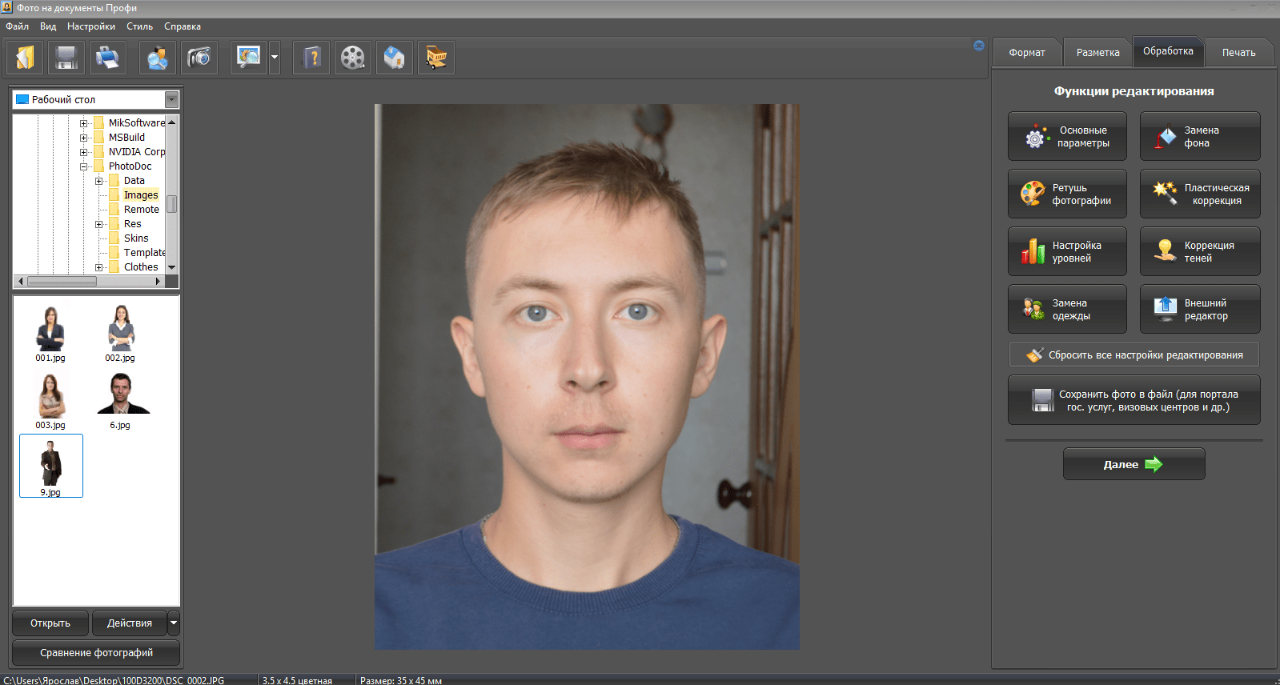Expand the Data folder node
1280x685 pixels.
[98, 181]
